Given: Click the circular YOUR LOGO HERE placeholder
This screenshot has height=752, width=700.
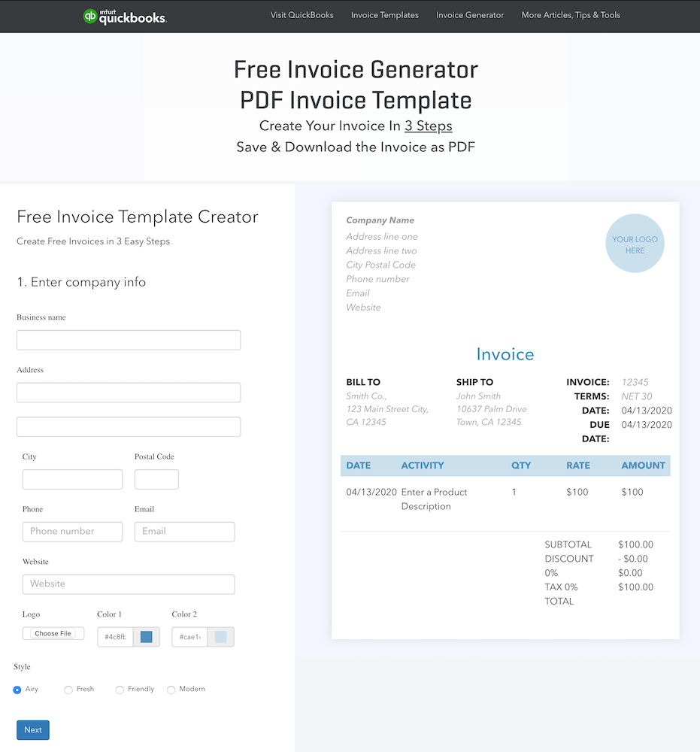Looking at the screenshot, I should (x=635, y=243).
